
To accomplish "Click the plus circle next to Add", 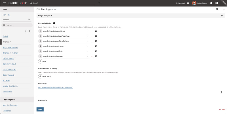I will [x=40, y=61].
